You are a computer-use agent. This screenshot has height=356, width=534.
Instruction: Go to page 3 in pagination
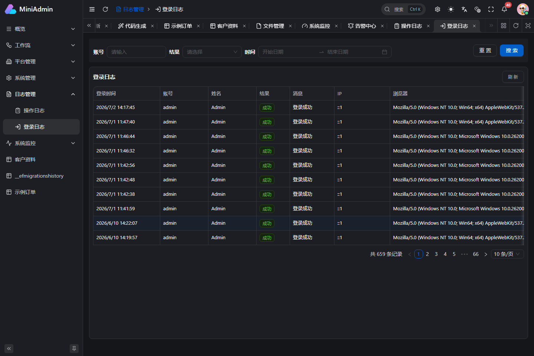coord(436,254)
